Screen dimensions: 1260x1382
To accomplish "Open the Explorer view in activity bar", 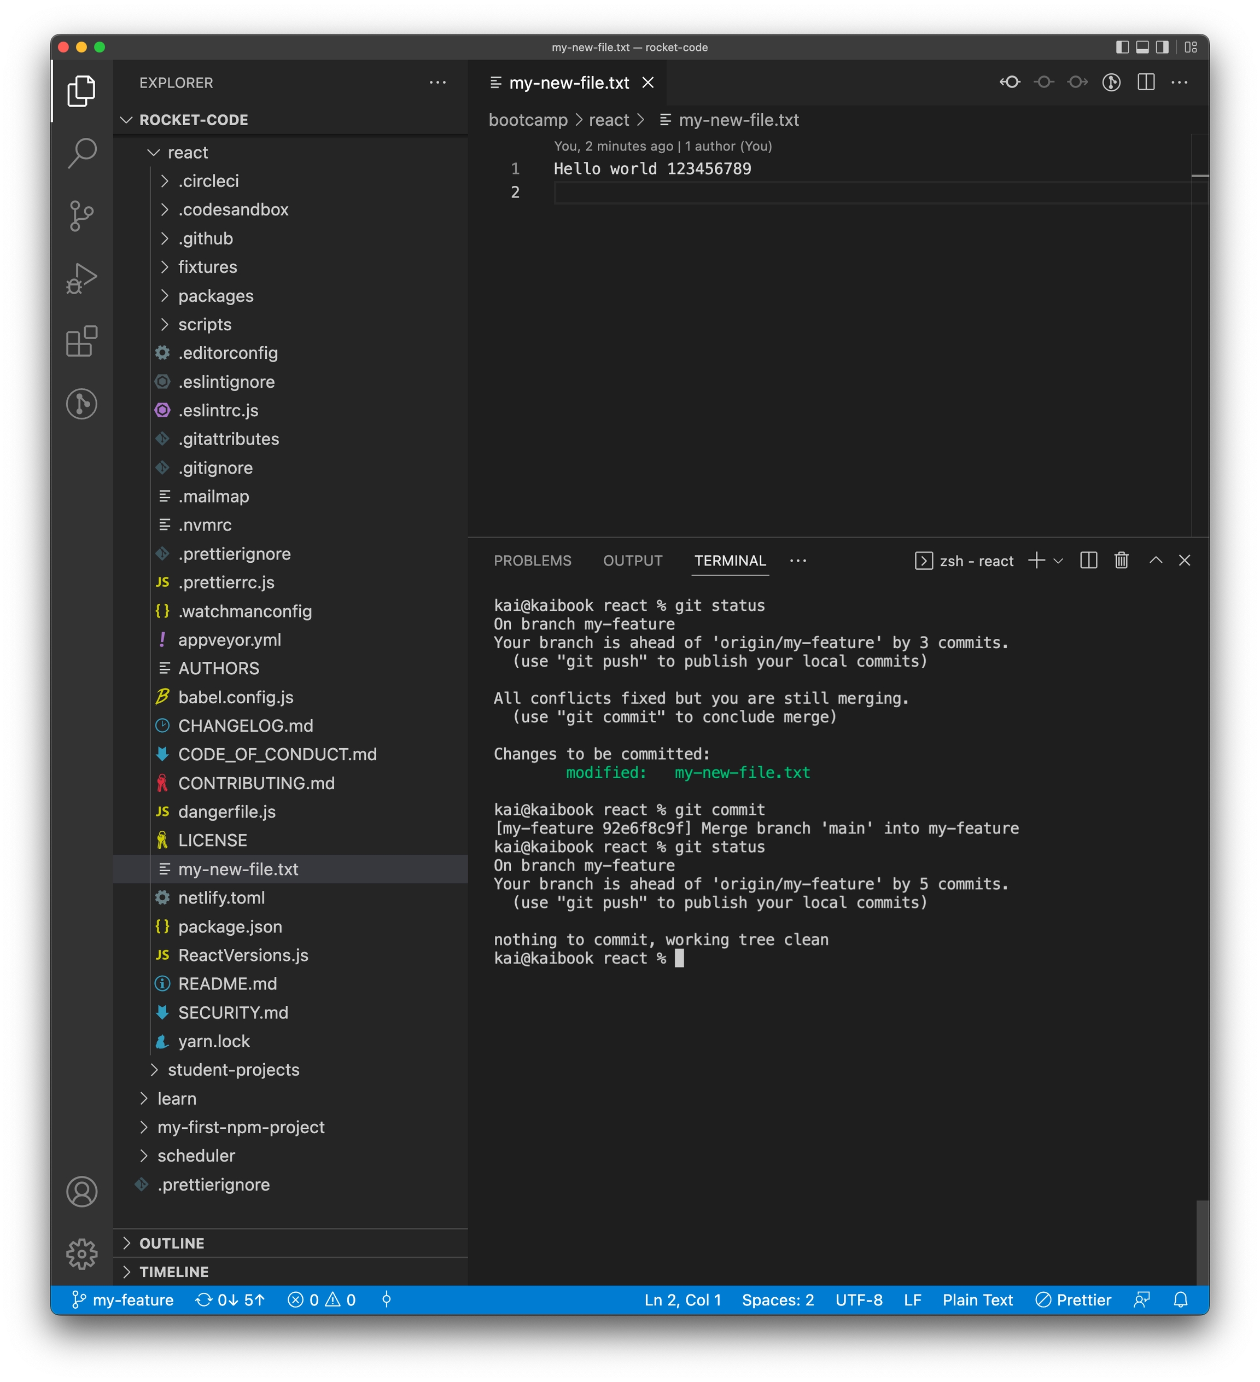I will pyautogui.click(x=81, y=90).
